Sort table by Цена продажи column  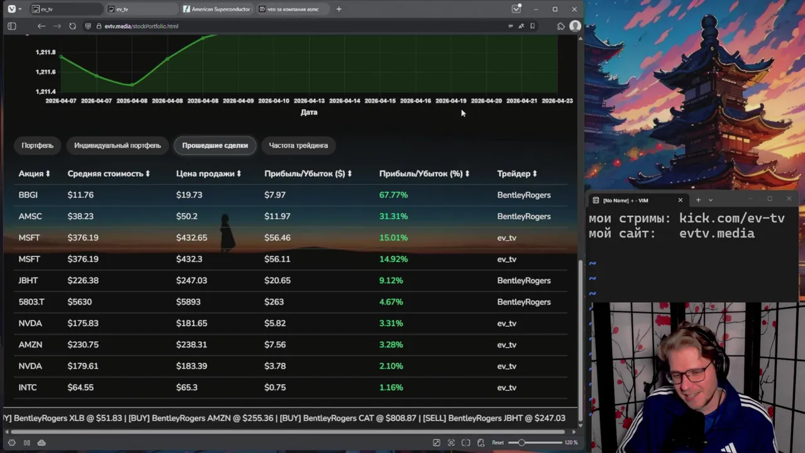click(x=209, y=174)
